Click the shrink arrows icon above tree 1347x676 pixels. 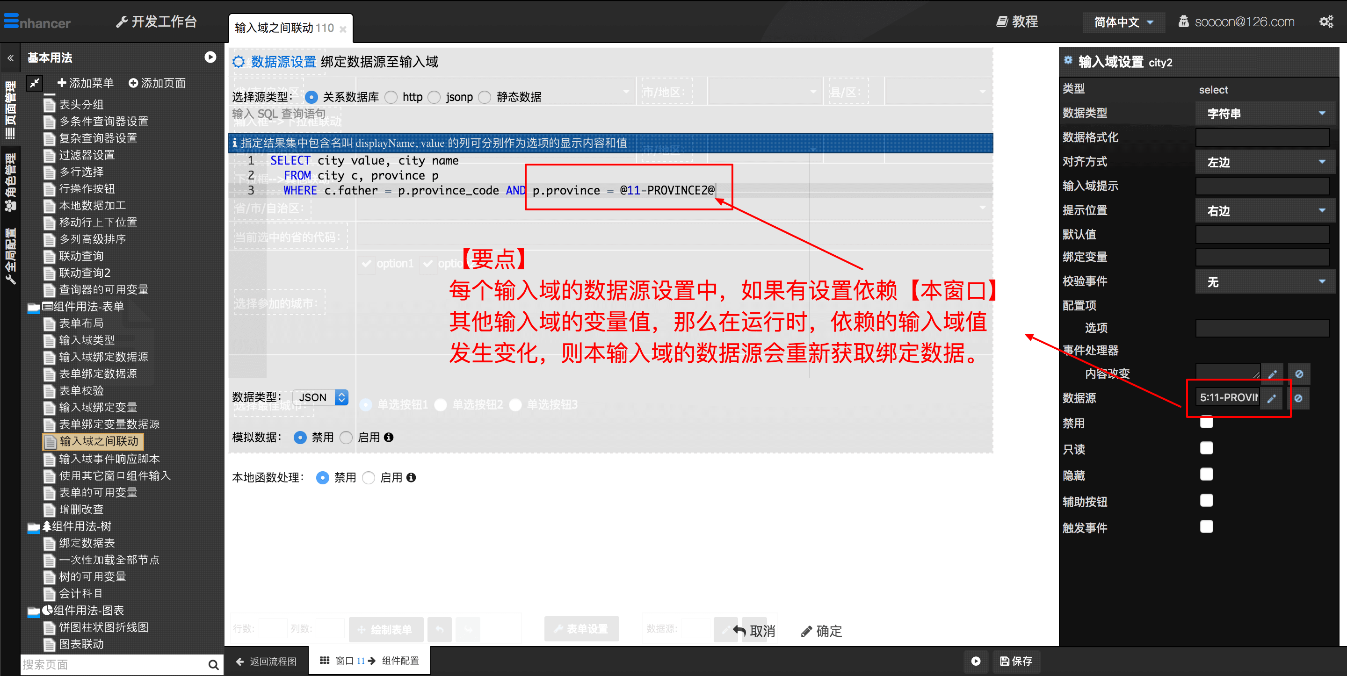35,83
